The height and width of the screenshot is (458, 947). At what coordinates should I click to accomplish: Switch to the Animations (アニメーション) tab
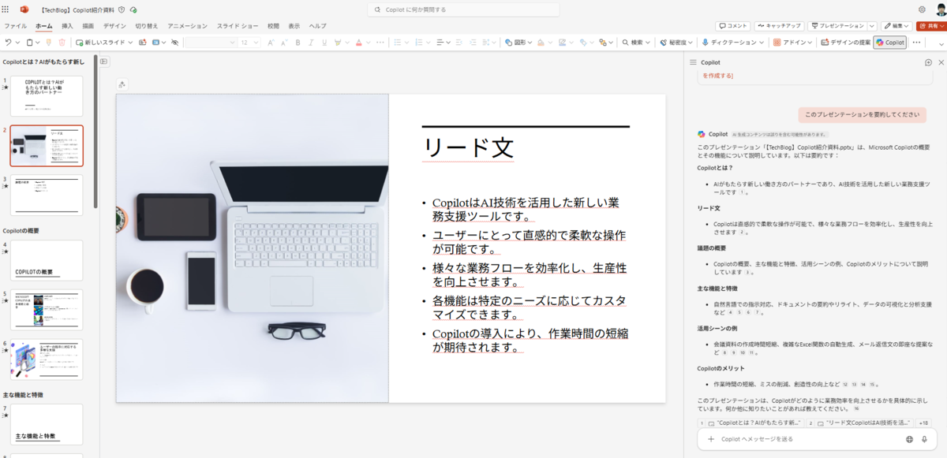(x=187, y=26)
